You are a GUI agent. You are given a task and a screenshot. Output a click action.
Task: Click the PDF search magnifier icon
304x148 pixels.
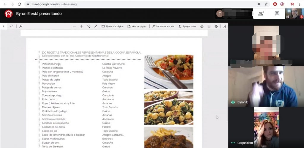pos(21,26)
